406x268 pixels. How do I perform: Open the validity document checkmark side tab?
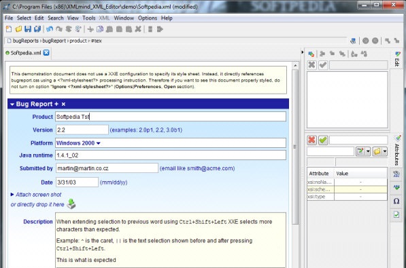pyautogui.click(x=396, y=214)
